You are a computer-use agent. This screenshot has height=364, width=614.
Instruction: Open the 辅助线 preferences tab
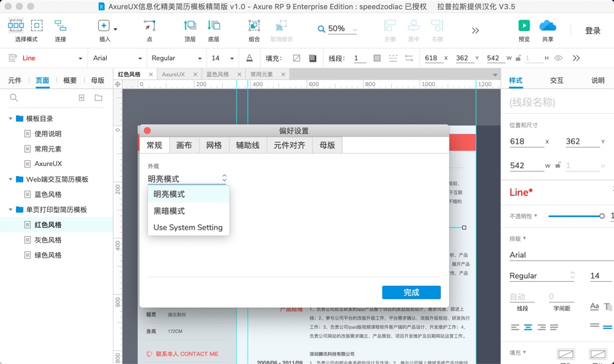(x=247, y=146)
